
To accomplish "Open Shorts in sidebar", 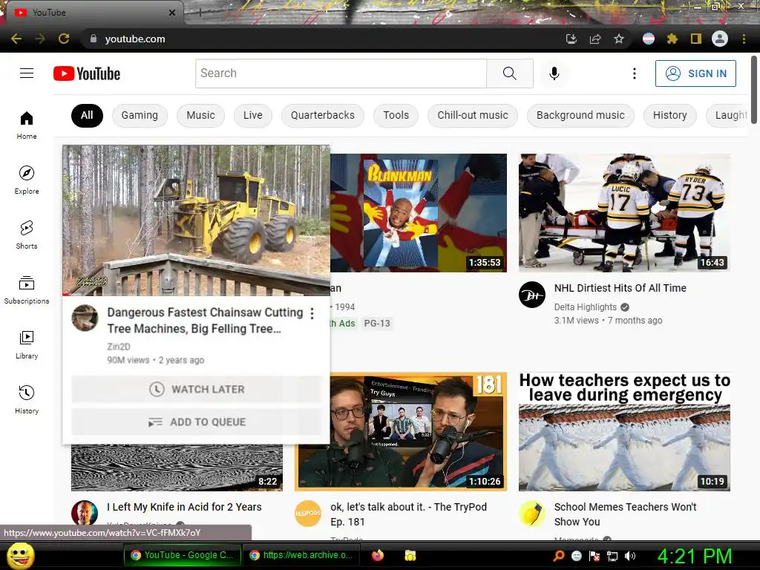I will [27, 235].
